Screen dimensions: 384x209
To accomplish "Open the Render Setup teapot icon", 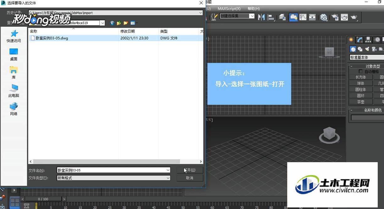I will (335, 17).
